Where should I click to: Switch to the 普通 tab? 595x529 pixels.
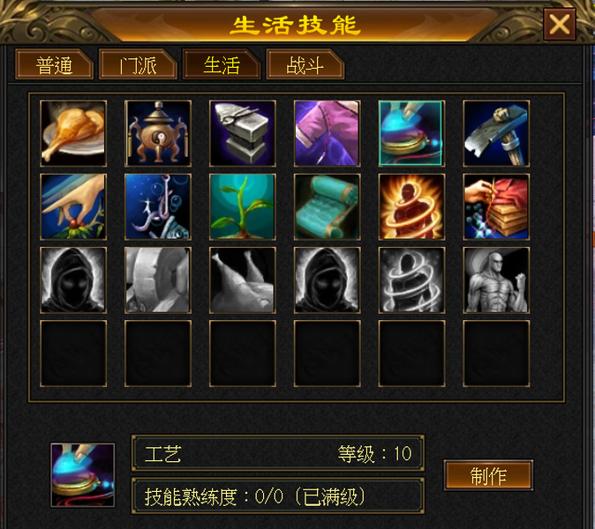(x=54, y=64)
